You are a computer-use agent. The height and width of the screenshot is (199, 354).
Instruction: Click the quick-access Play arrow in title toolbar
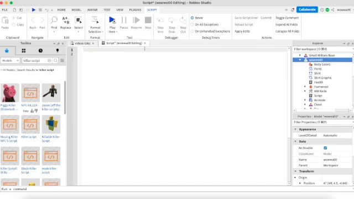pyautogui.click(x=33, y=10)
